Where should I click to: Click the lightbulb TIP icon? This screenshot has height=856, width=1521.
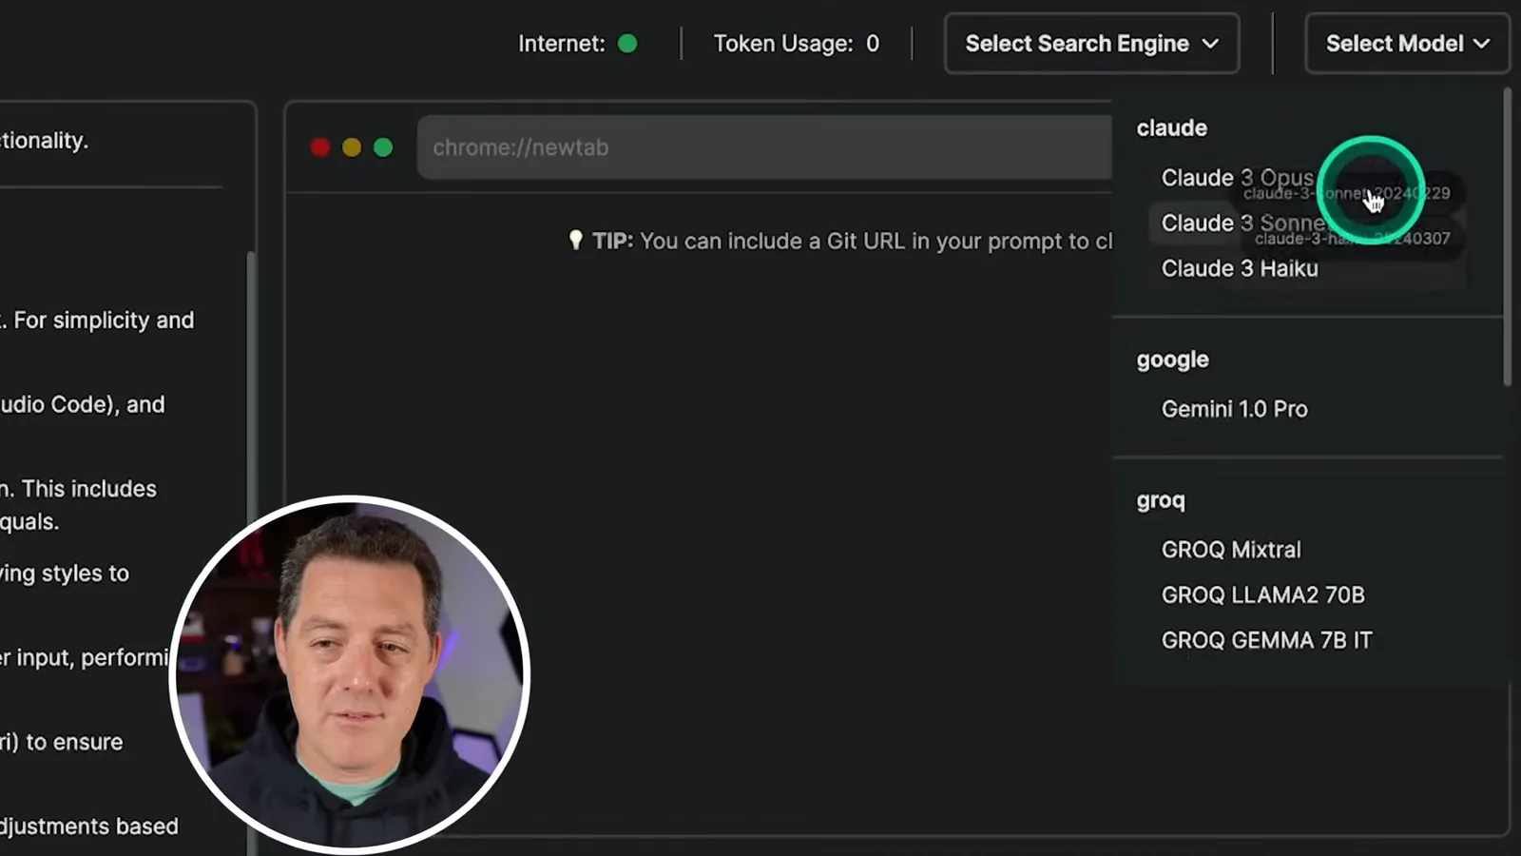point(575,240)
